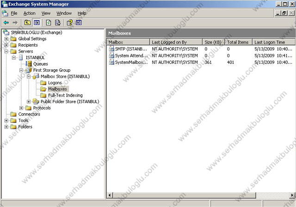Sort by the Size (KB) column
Image resolution: width=296 pixels, height=207 pixels.
(214, 42)
